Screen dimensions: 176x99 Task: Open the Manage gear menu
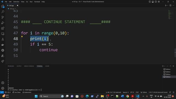pos(3,88)
